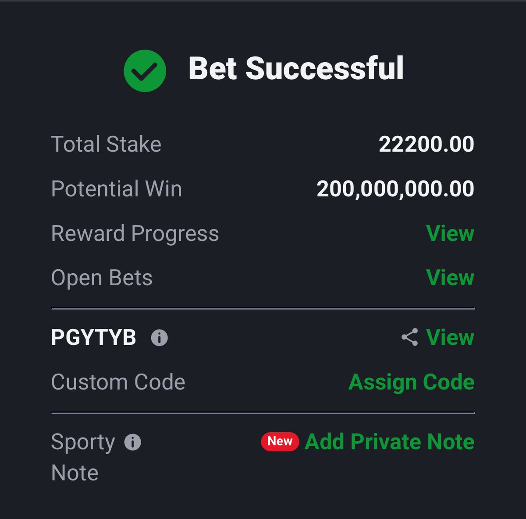Tap the Potential Win label
526x519 pixels.
117,189
